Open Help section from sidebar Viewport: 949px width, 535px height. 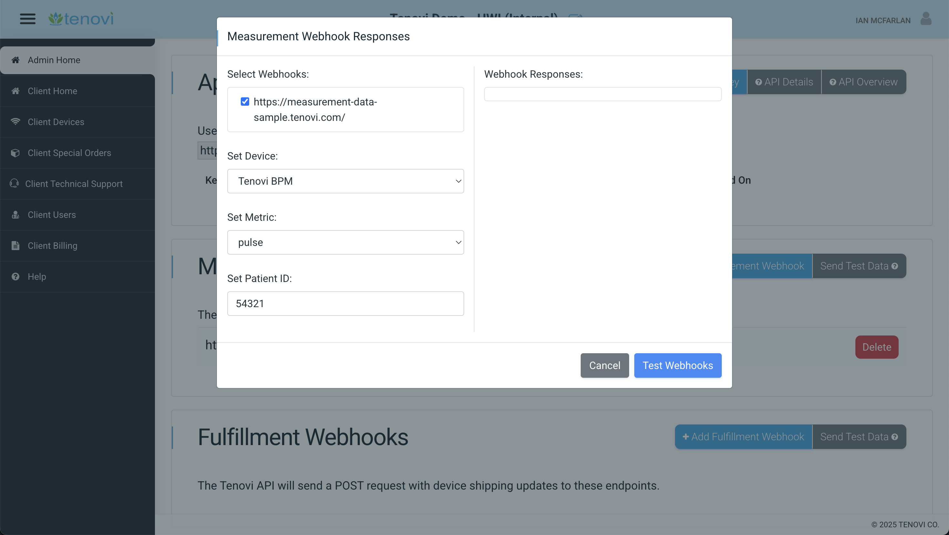tap(36, 277)
